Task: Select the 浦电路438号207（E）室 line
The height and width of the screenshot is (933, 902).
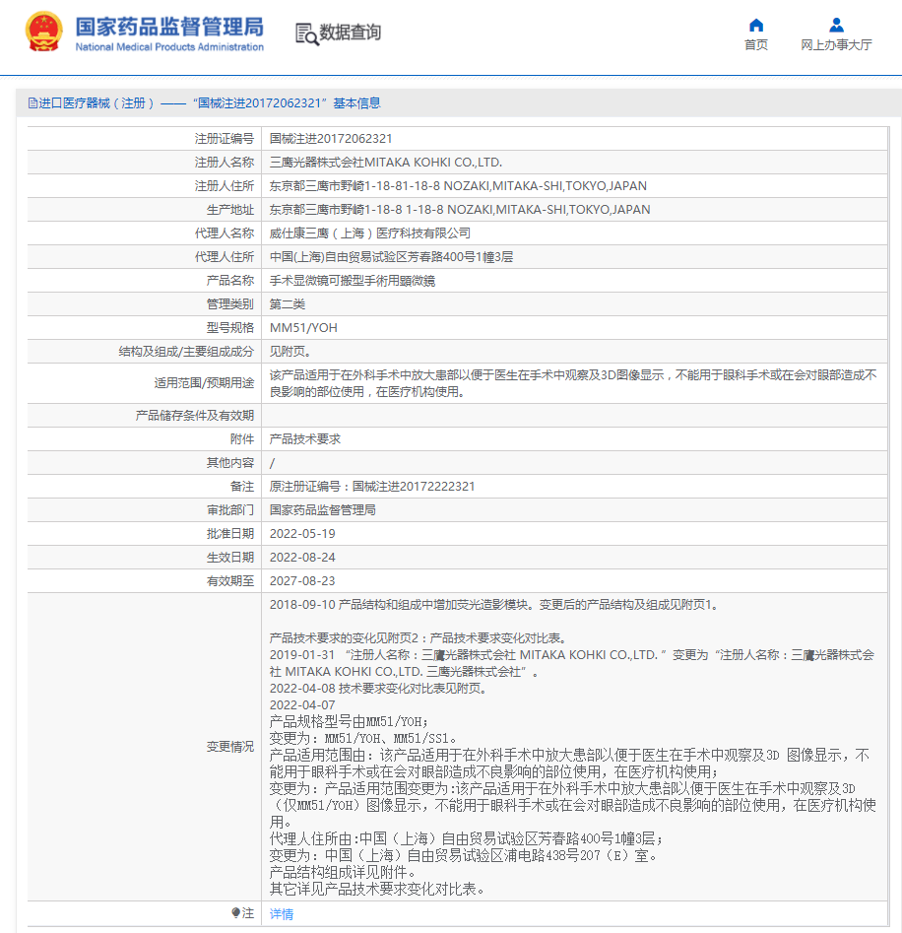Action: pos(464,855)
